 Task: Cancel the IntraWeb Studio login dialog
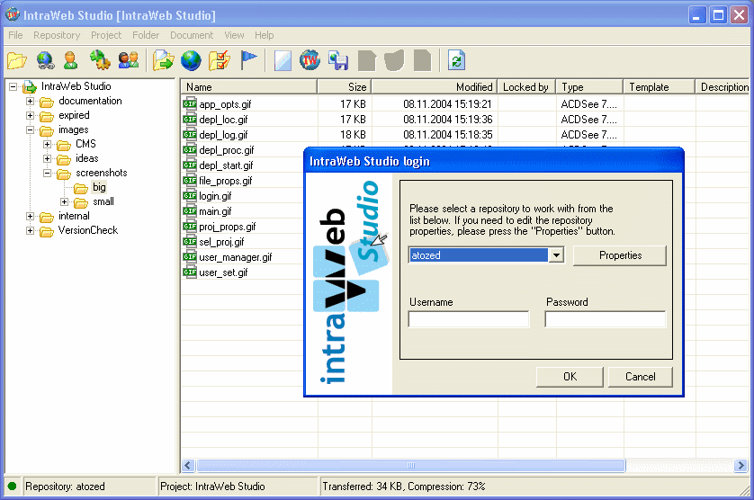640,377
